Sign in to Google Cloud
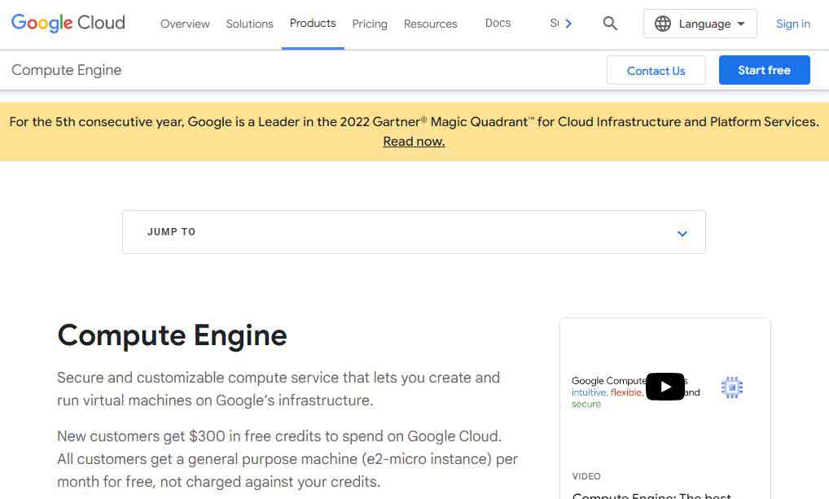This screenshot has width=829, height=499. (792, 24)
